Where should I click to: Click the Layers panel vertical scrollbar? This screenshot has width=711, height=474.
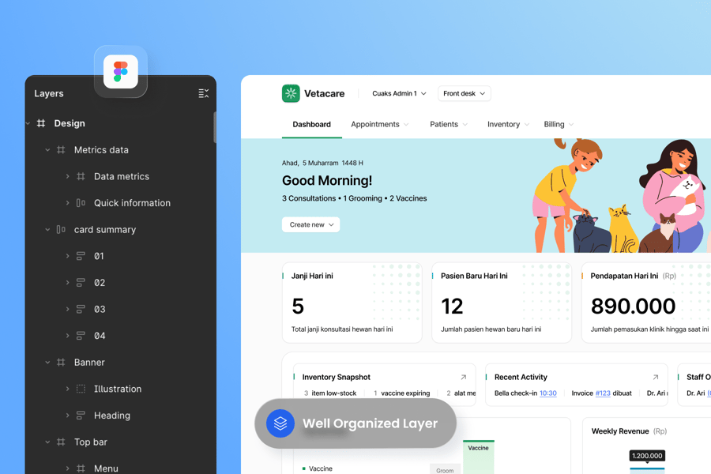click(215, 126)
